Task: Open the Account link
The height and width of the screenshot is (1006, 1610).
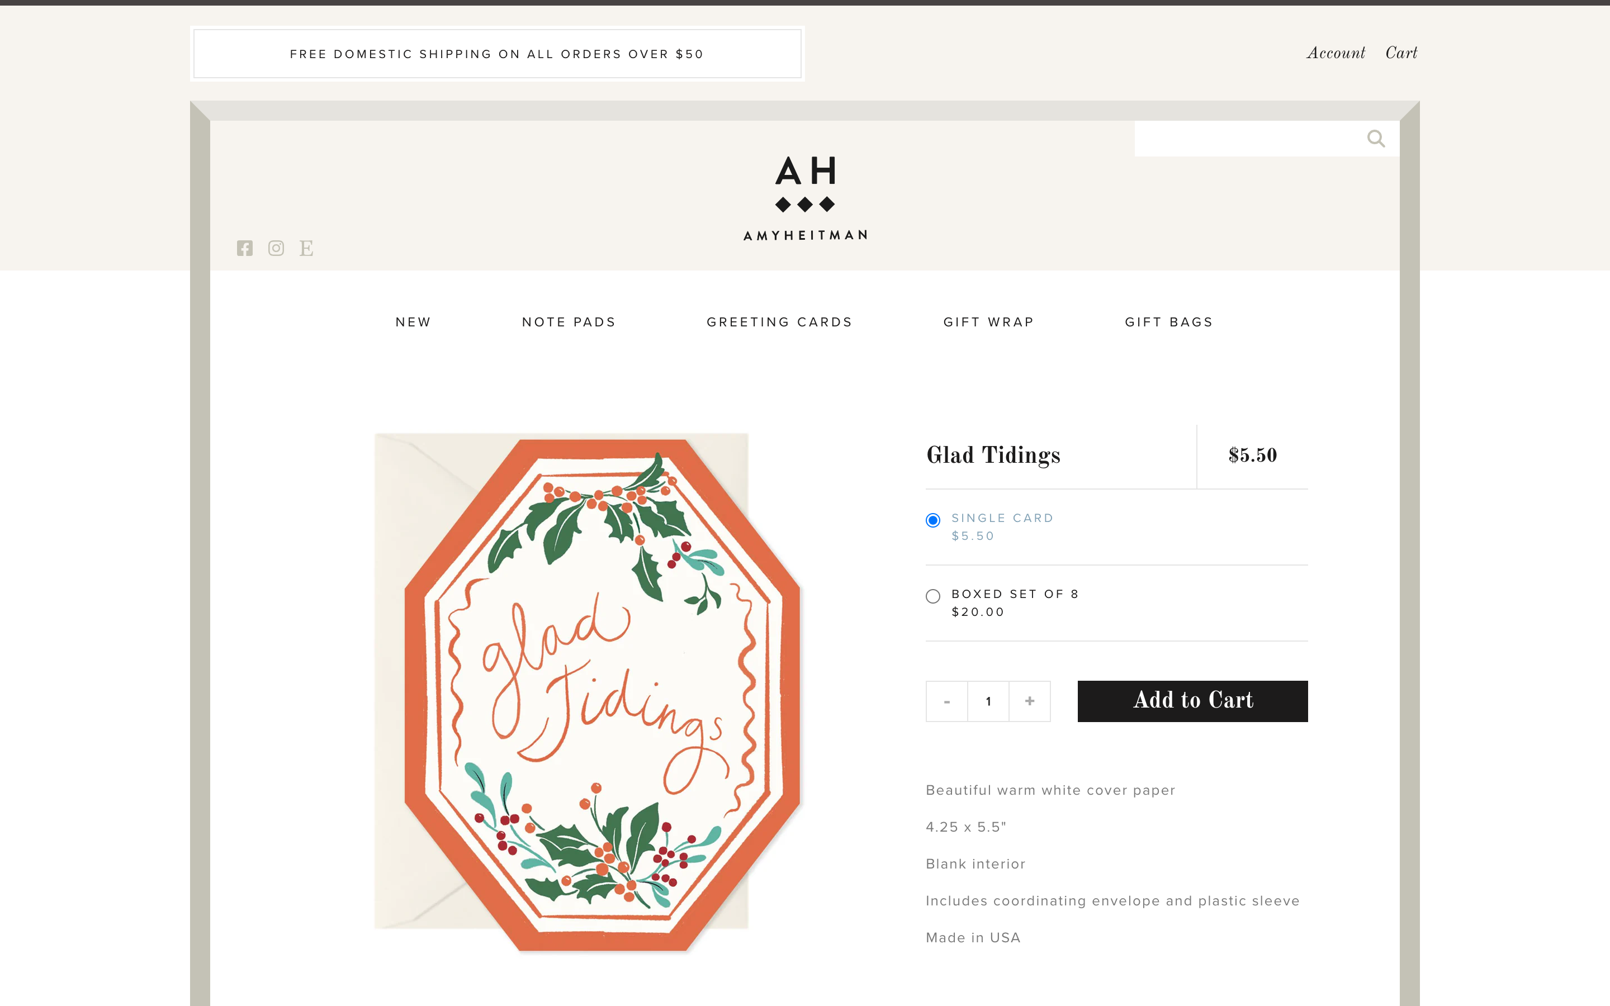Action: (x=1336, y=53)
